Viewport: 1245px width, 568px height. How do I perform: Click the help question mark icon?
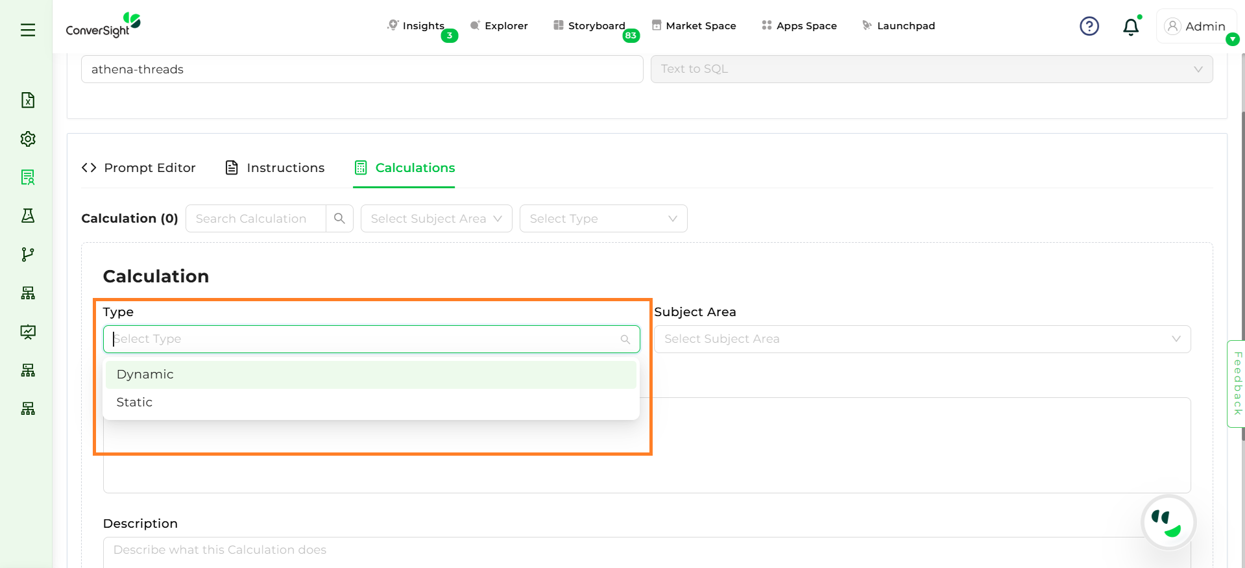coord(1089,26)
